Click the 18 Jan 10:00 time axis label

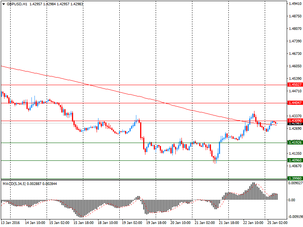pyautogui.click(x=108, y=223)
